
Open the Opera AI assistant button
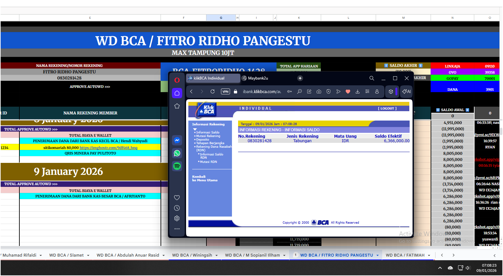(406, 91)
